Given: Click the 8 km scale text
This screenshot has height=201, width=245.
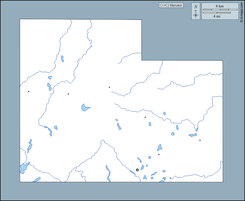Looking at the screenshot, I should 220,6.
